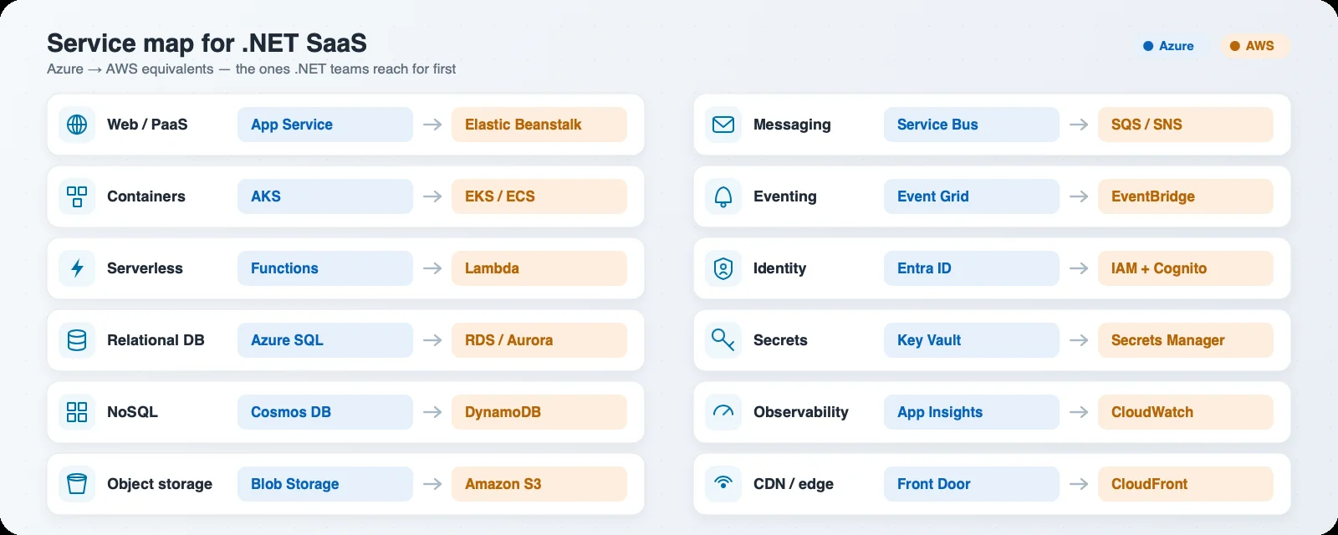1338x535 pixels.
Task: Choose the CloudWatch chip
Action: (1186, 412)
